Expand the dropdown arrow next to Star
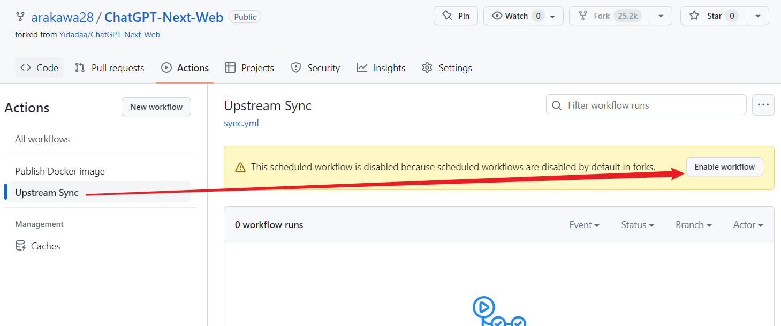This screenshot has width=781, height=326. tap(758, 16)
